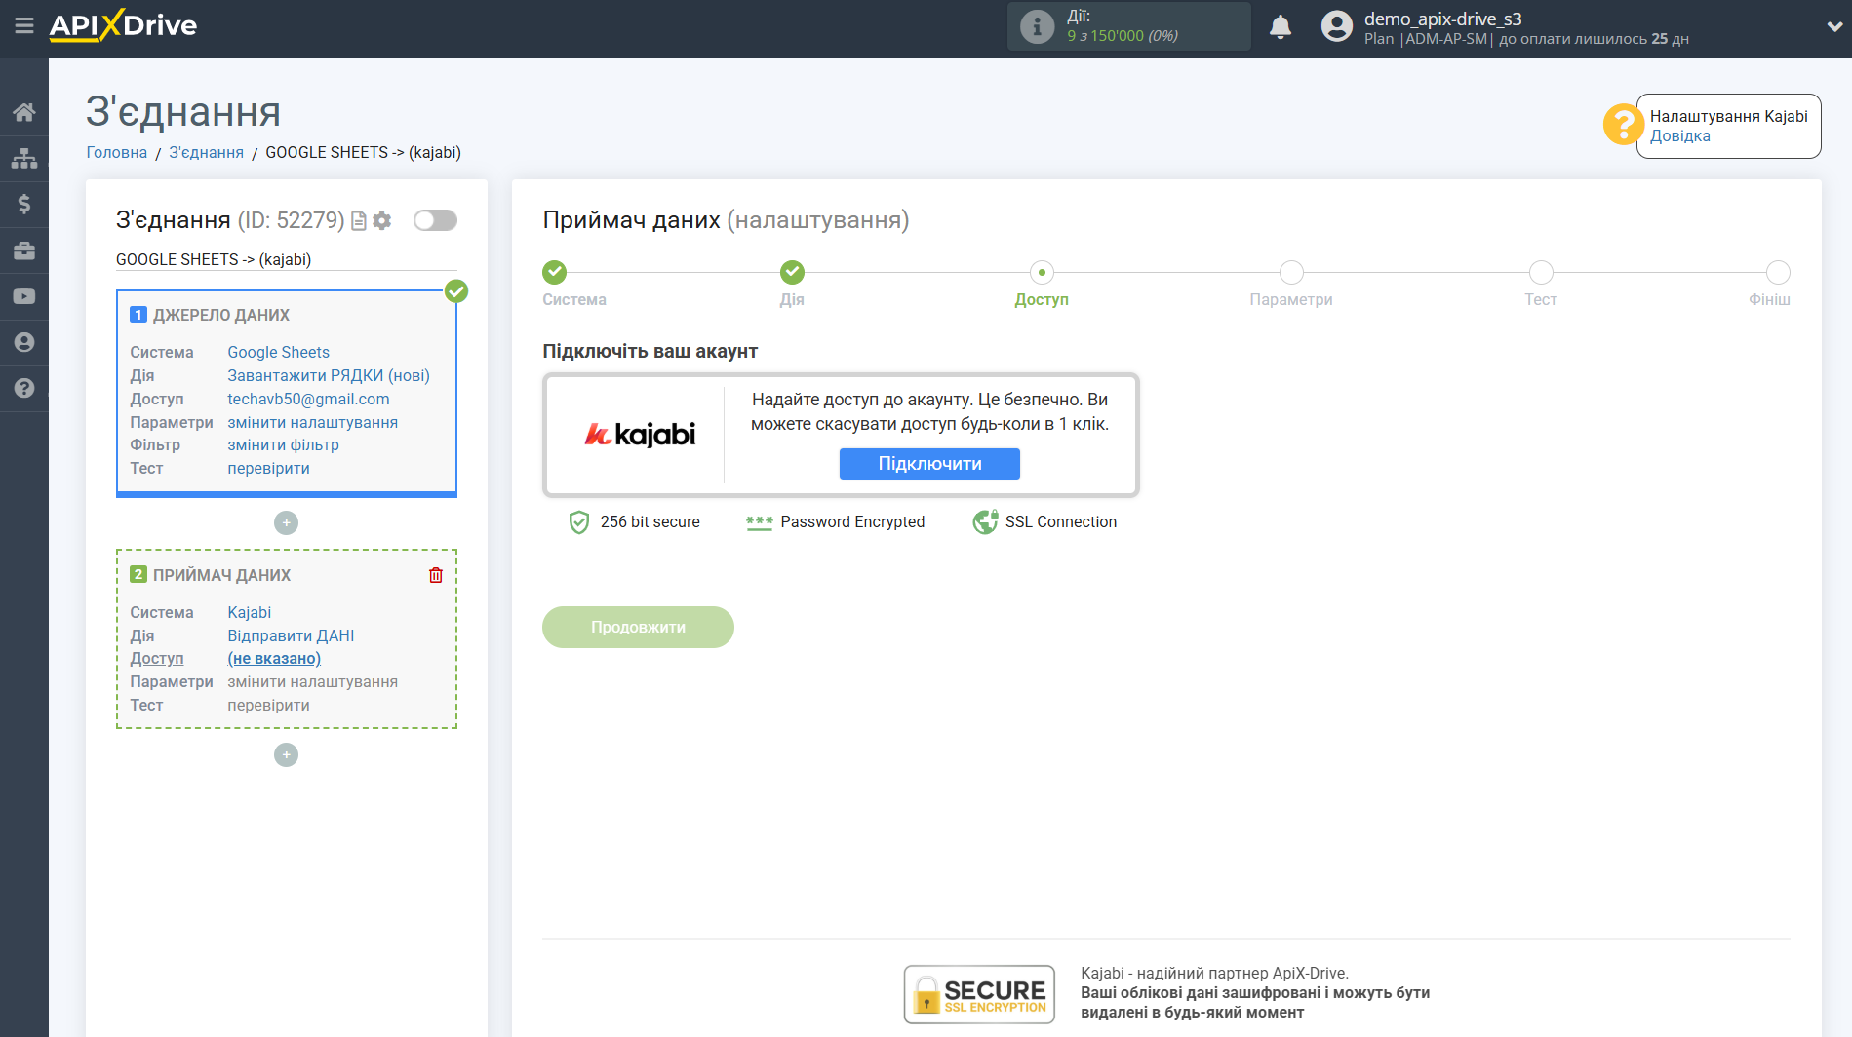Click the Головна breadcrumb link
Image resolution: width=1852 pixels, height=1037 pixels.
[117, 152]
